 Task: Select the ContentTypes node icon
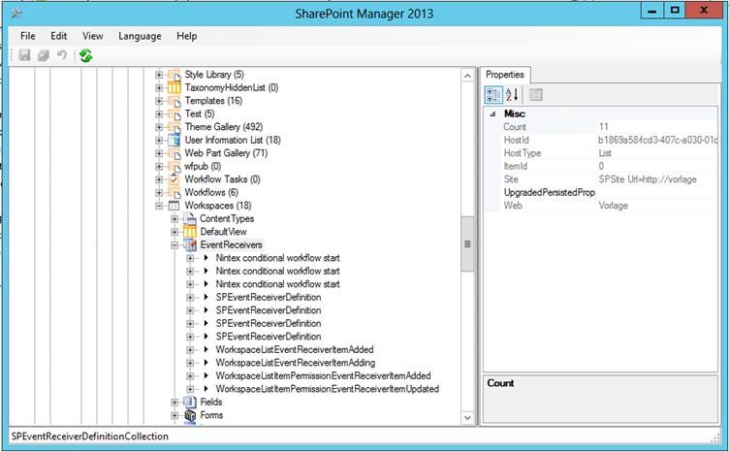coord(190,218)
